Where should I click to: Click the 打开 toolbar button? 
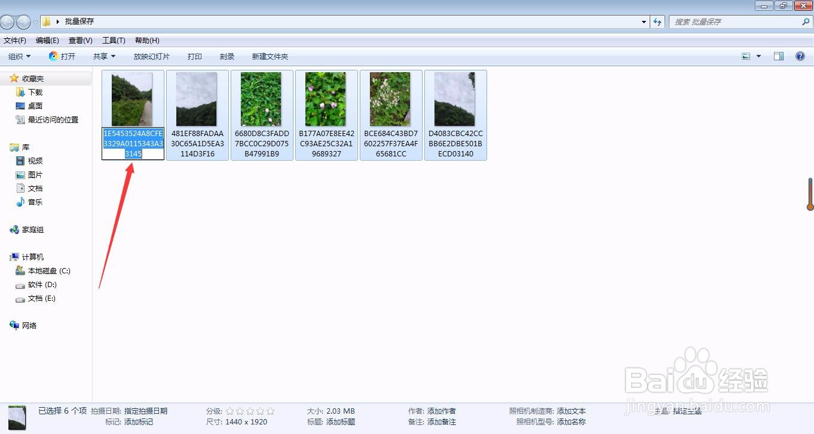pyautogui.click(x=62, y=56)
